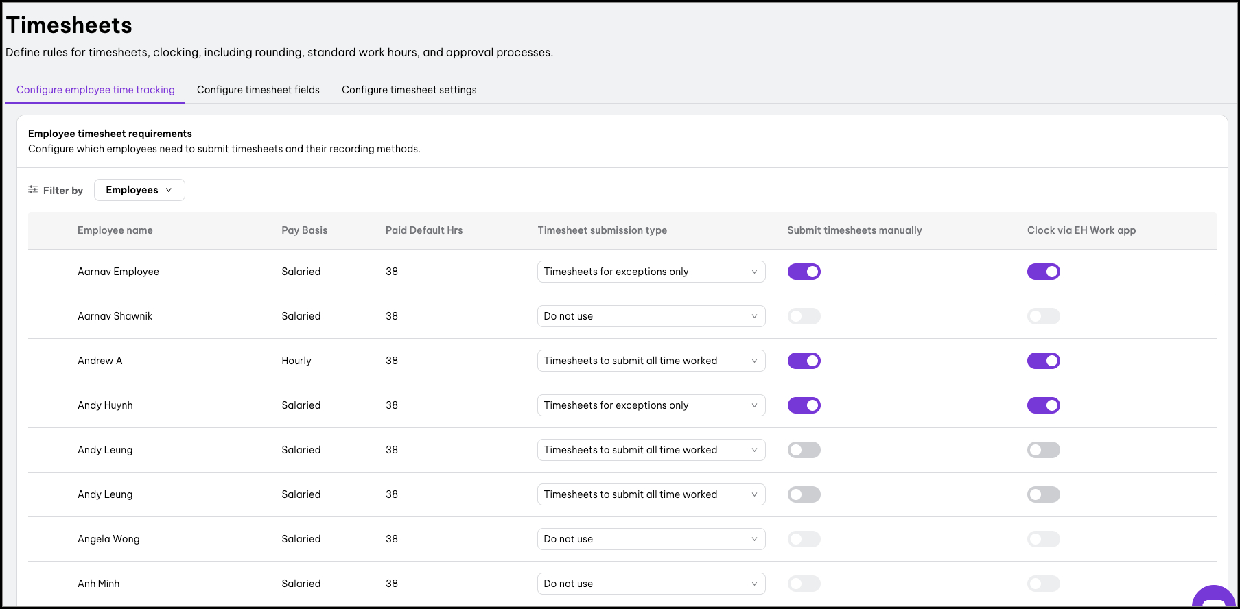The width and height of the screenshot is (1240, 609).
Task: Turn off EH Work app clocking for Andrew A
Action: 1044,361
